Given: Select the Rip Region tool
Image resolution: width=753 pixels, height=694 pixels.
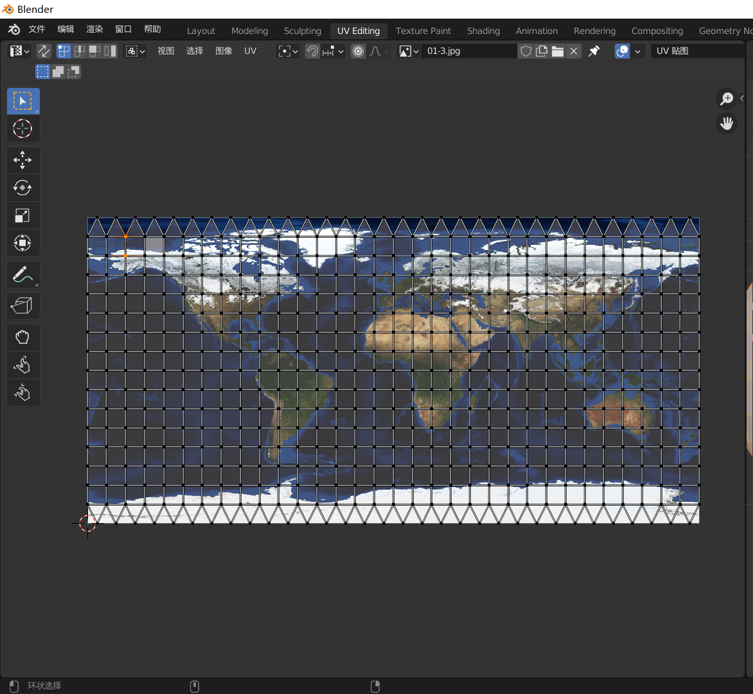Looking at the screenshot, I should point(22,307).
